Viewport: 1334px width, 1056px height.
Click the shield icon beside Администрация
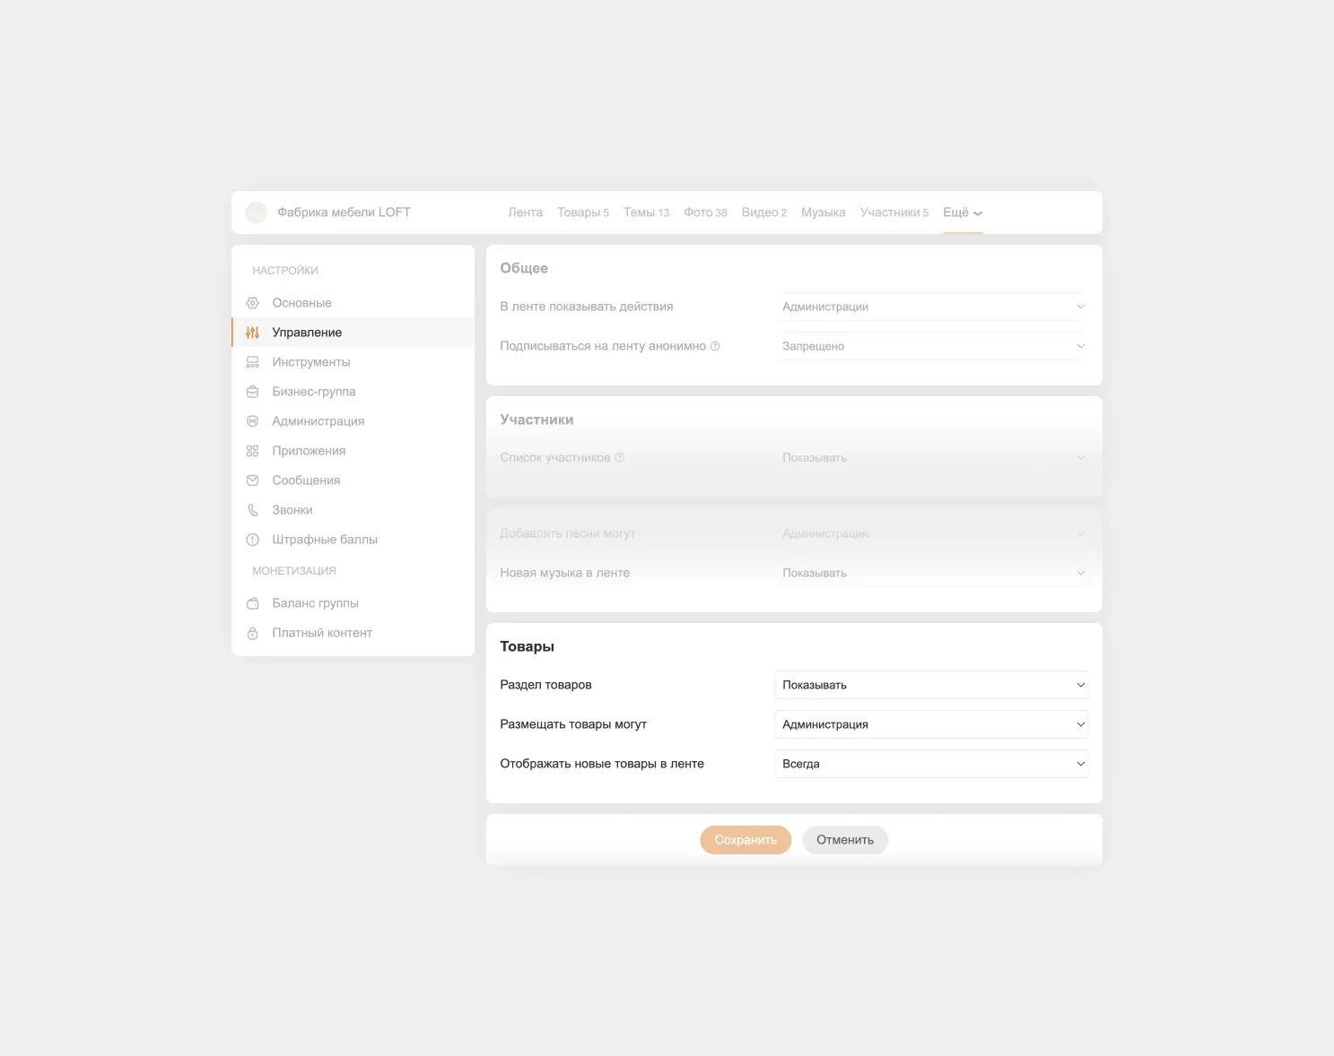[x=253, y=421]
